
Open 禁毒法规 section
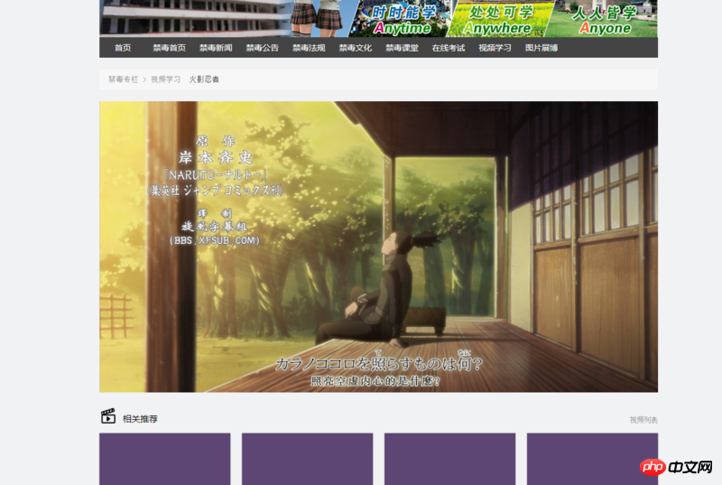[309, 48]
